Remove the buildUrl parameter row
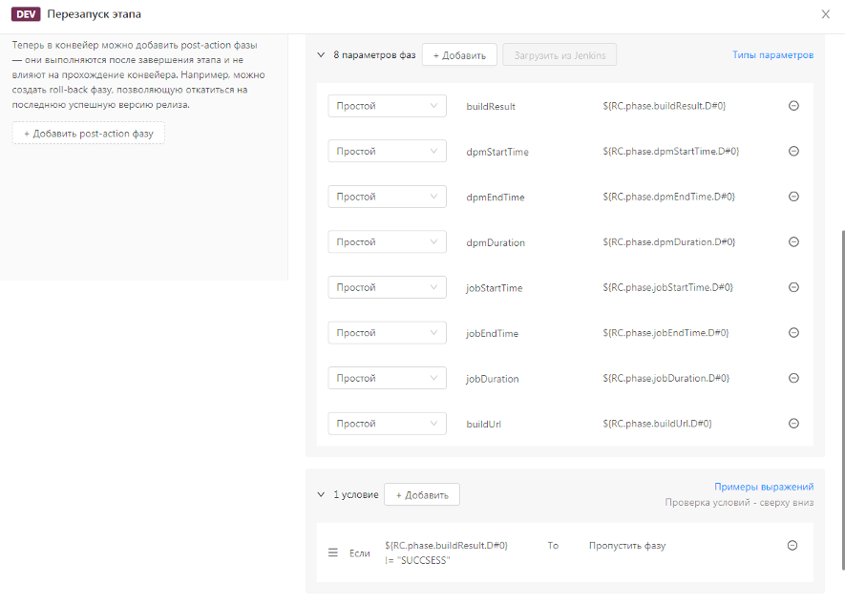Screen dimensions: 845x604 (792, 423)
